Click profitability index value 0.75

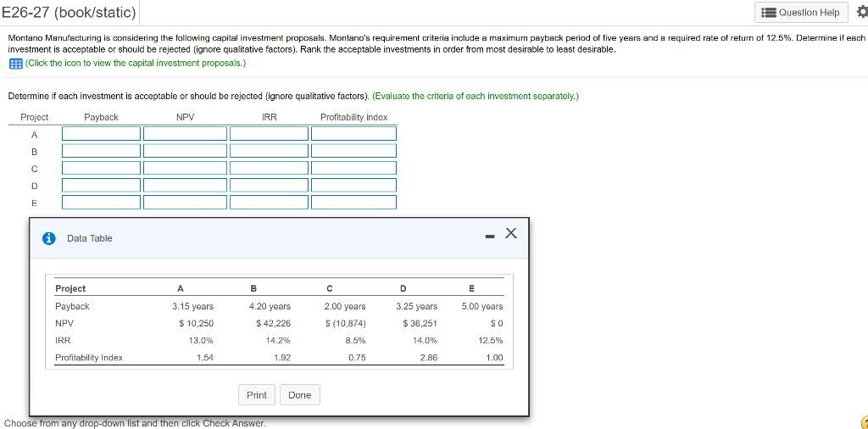(357, 358)
